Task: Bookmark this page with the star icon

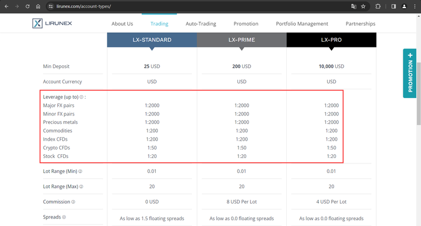Action: (363, 6)
